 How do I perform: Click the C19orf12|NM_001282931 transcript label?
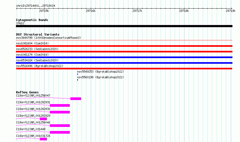point(33,102)
